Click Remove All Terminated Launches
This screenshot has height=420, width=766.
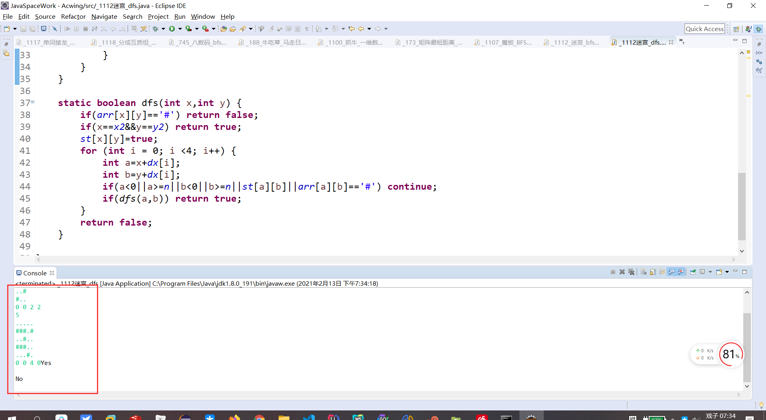pos(632,272)
